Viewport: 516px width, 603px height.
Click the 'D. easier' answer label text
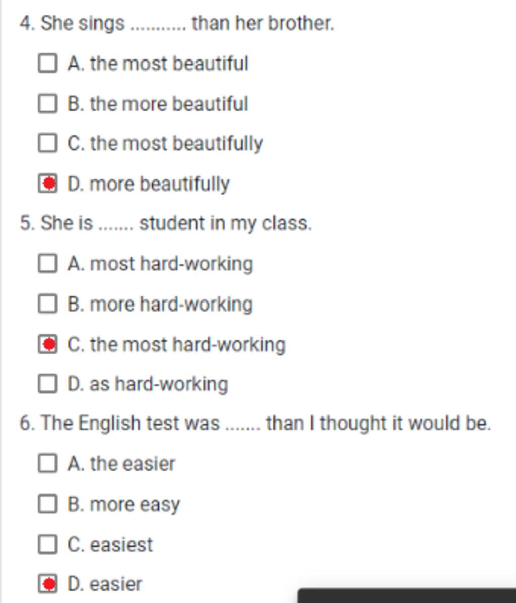[104, 584]
